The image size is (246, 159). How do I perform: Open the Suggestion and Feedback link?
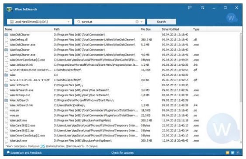(x=24, y=153)
